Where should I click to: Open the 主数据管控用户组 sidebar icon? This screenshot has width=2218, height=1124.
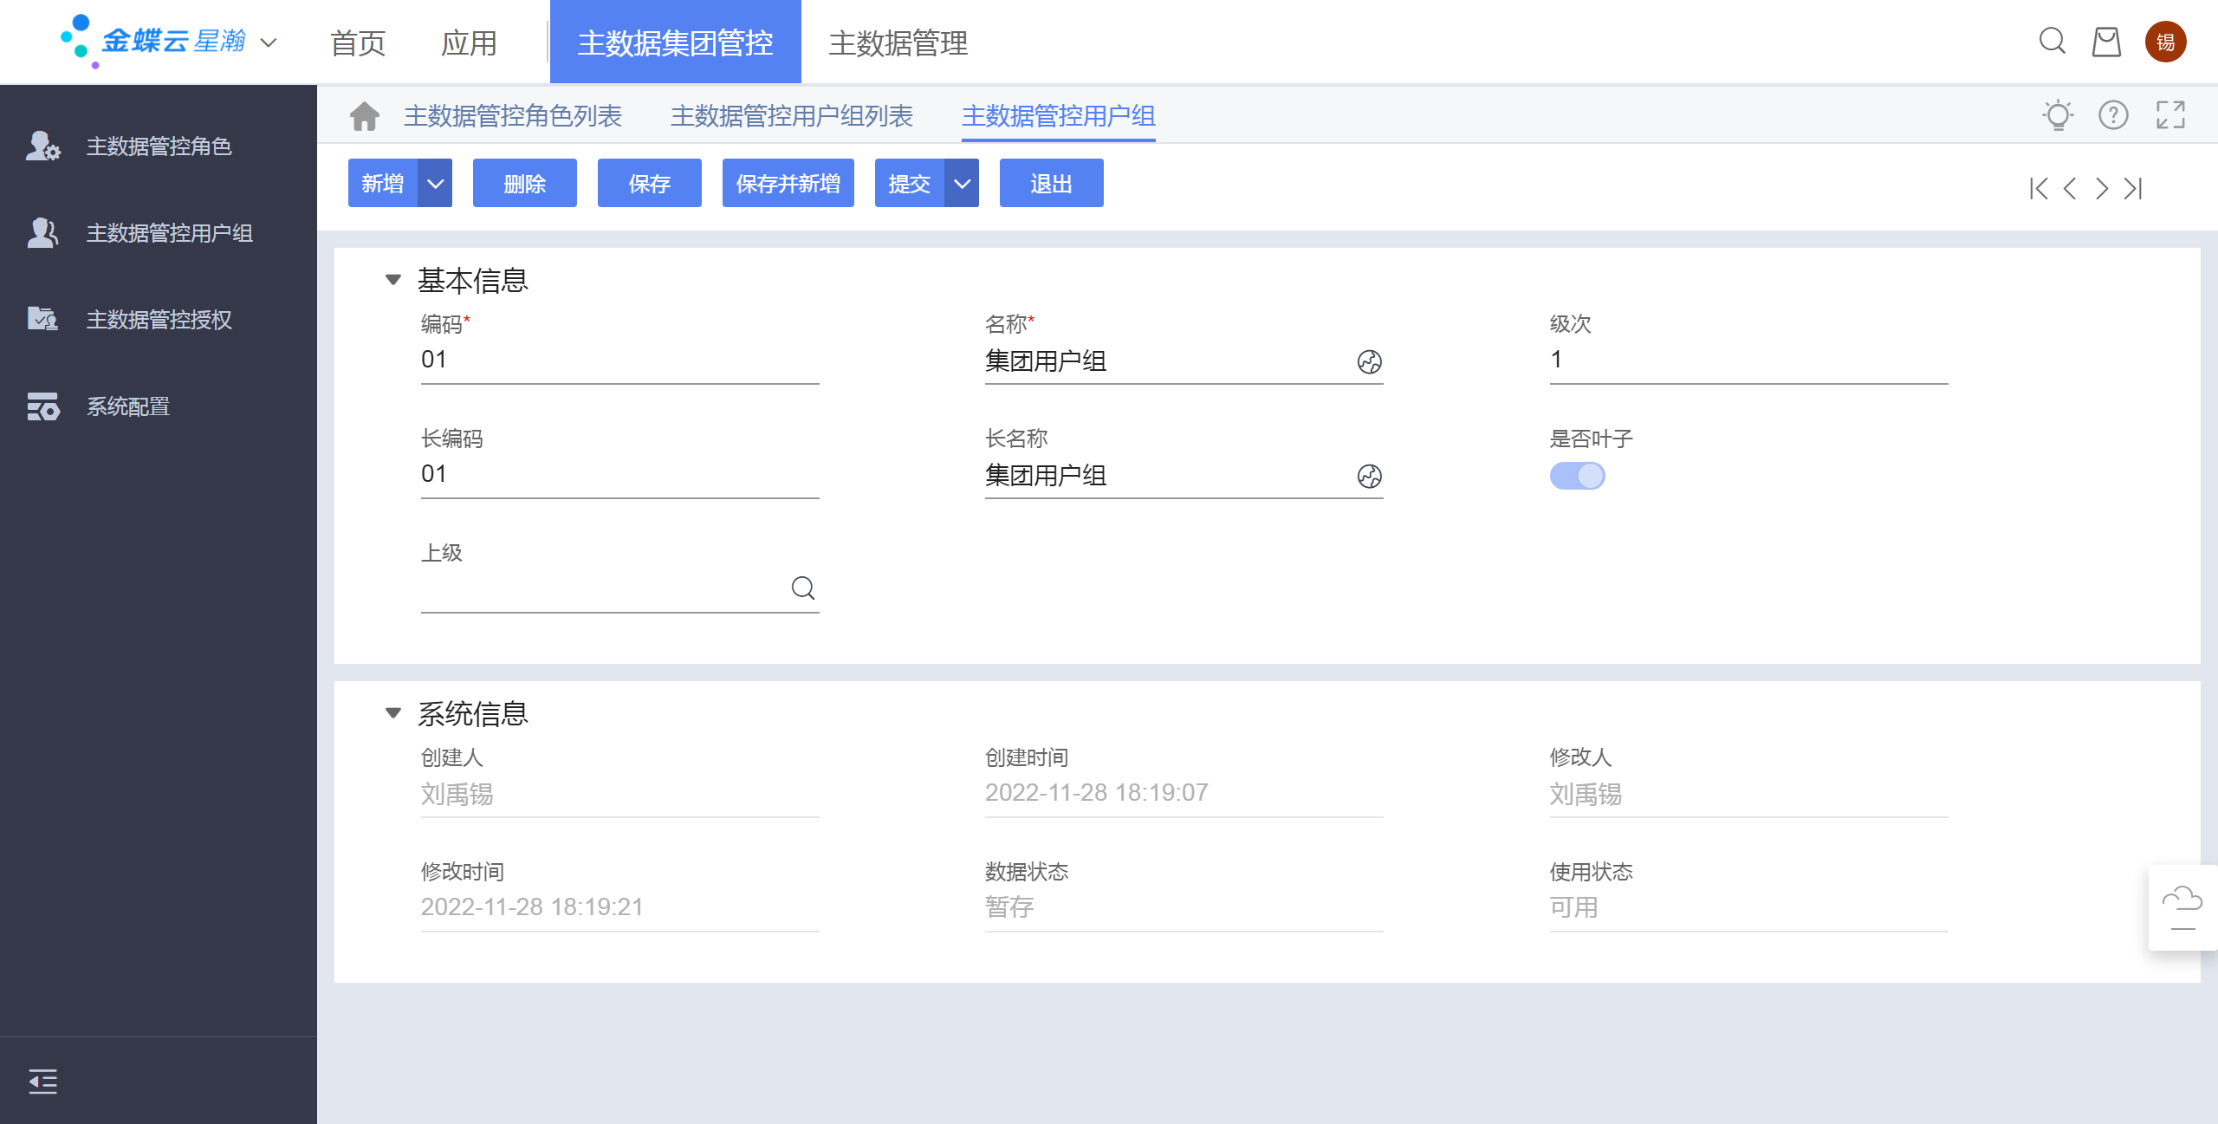43,233
